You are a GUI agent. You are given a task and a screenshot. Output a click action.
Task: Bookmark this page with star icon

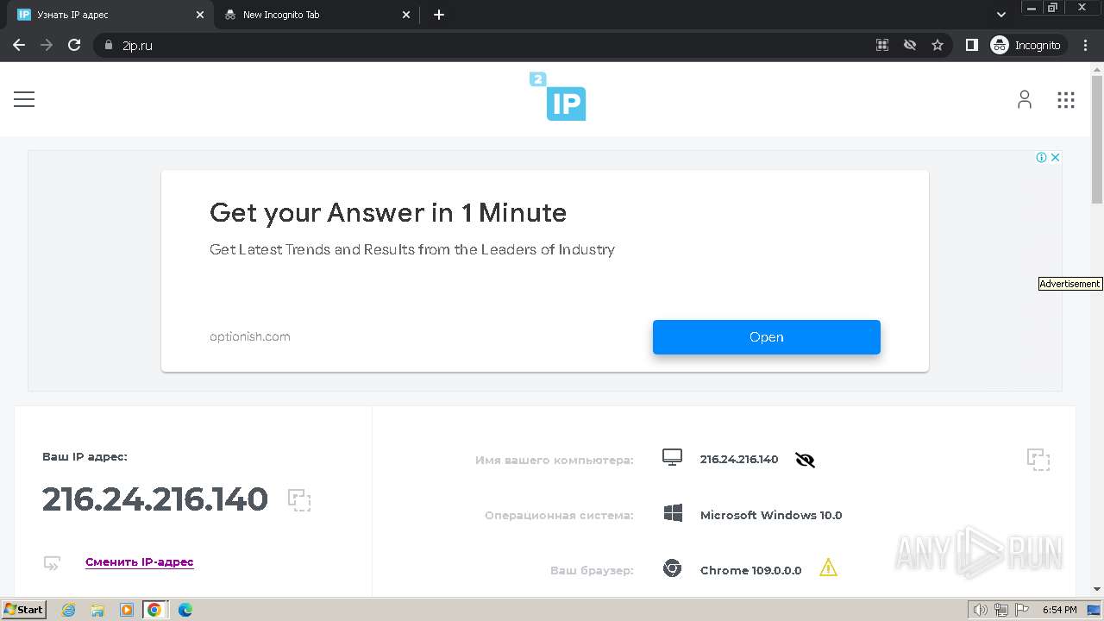click(x=938, y=45)
